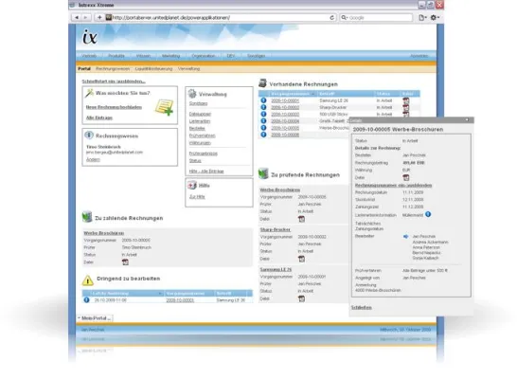Open the Marketing menu in navigation bar
The height and width of the screenshot is (379, 517).
(x=170, y=56)
